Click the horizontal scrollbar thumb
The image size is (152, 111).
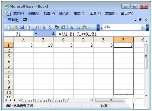[x=111, y=100]
